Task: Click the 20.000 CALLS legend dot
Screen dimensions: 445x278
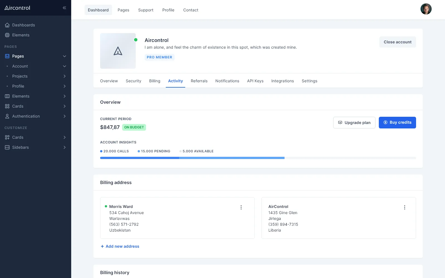Action: point(101,151)
